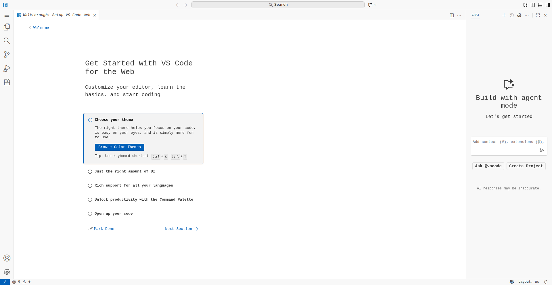Open the Run and Debug view
The image size is (552, 285).
[x=7, y=68]
